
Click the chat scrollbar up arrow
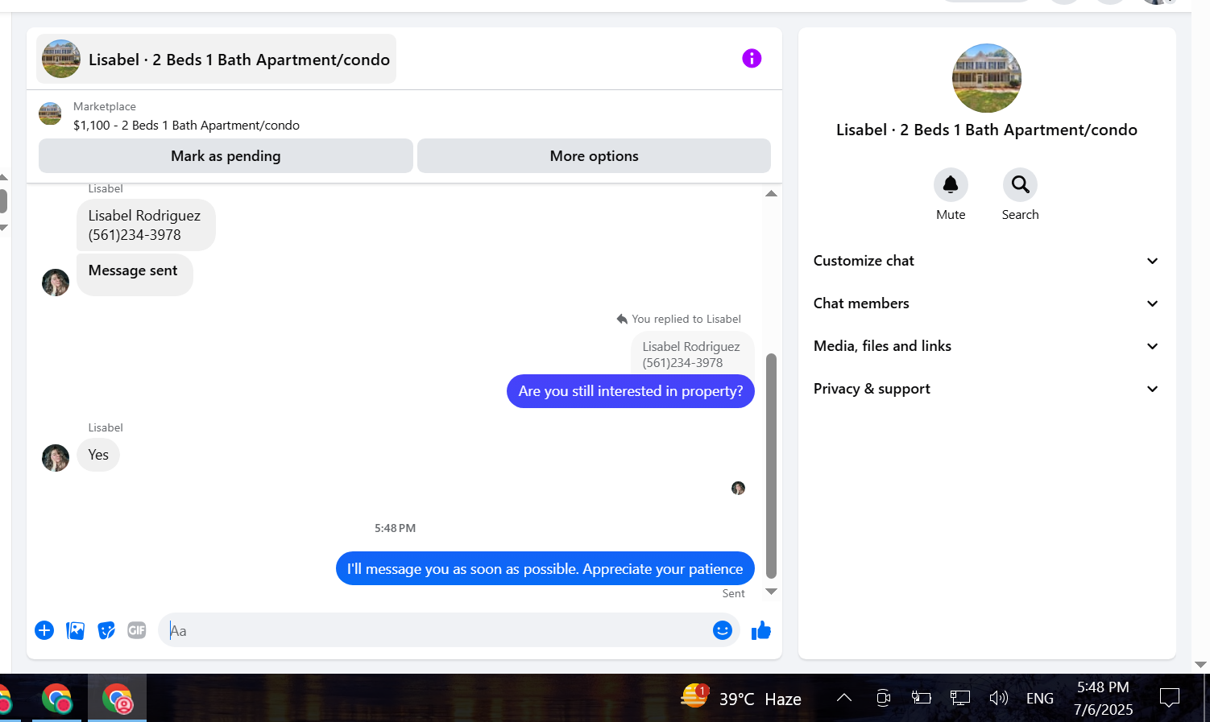pyautogui.click(x=771, y=193)
